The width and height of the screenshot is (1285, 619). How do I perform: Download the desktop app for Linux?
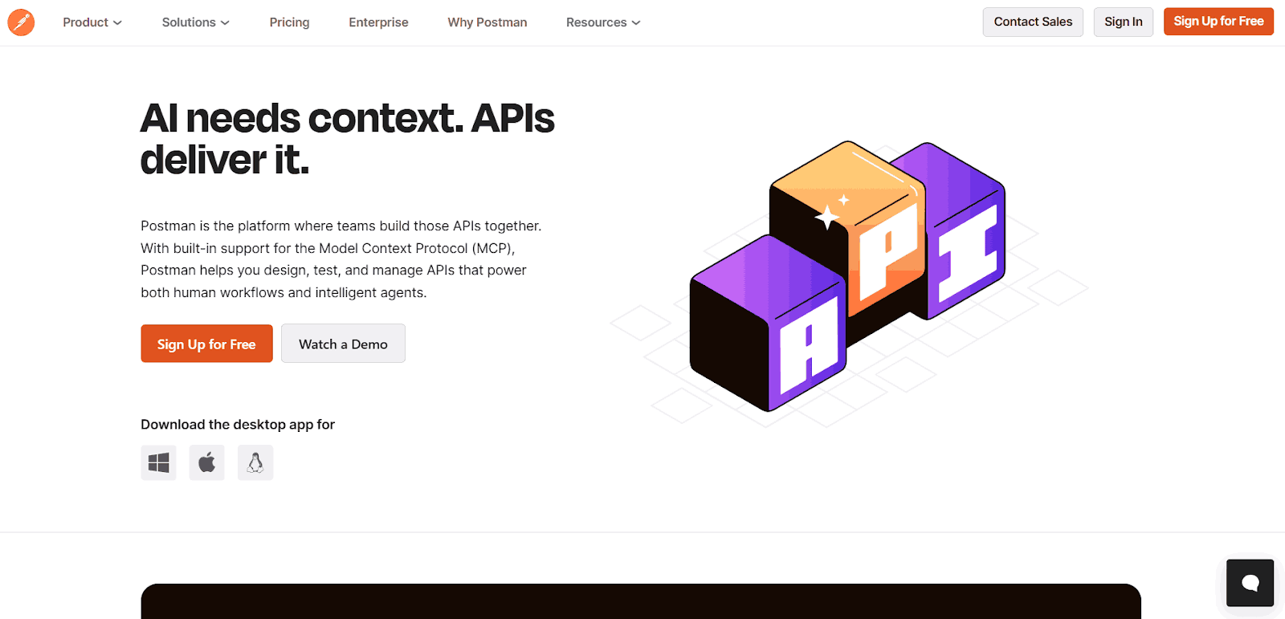click(x=255, y=462)
